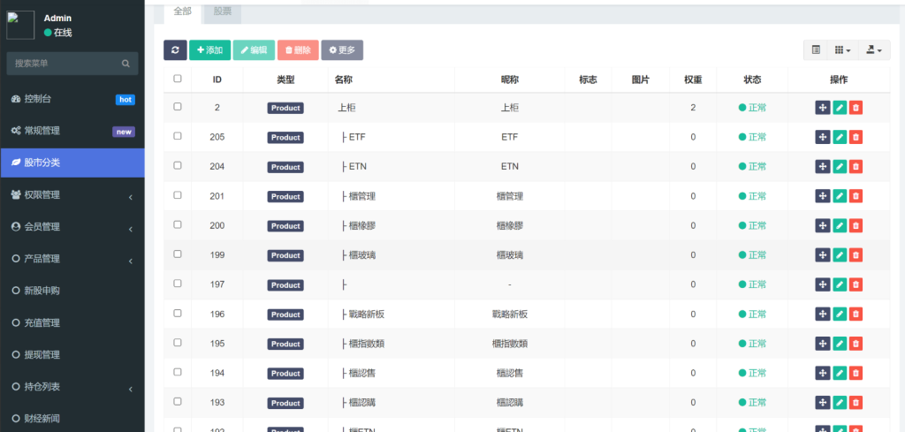
Task: Click the drag handle for row 上柜
Action: point(823,107)
